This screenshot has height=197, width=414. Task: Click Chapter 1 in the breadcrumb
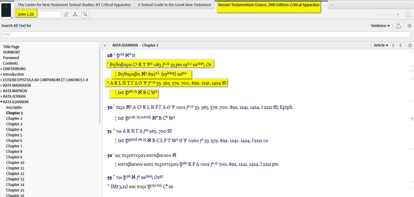click(150, 45)
